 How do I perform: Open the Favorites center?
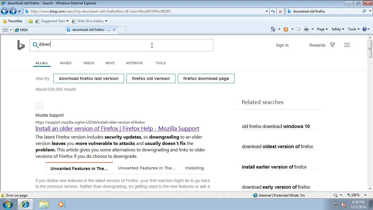(x=12, y=21)
